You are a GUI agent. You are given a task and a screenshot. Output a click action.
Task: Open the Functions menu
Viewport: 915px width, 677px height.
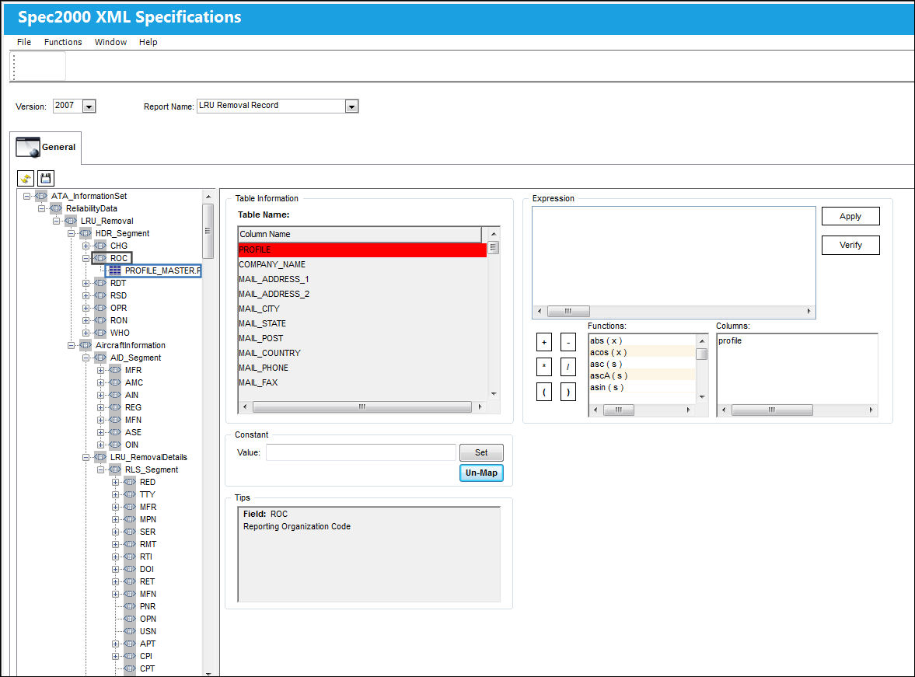63,42
